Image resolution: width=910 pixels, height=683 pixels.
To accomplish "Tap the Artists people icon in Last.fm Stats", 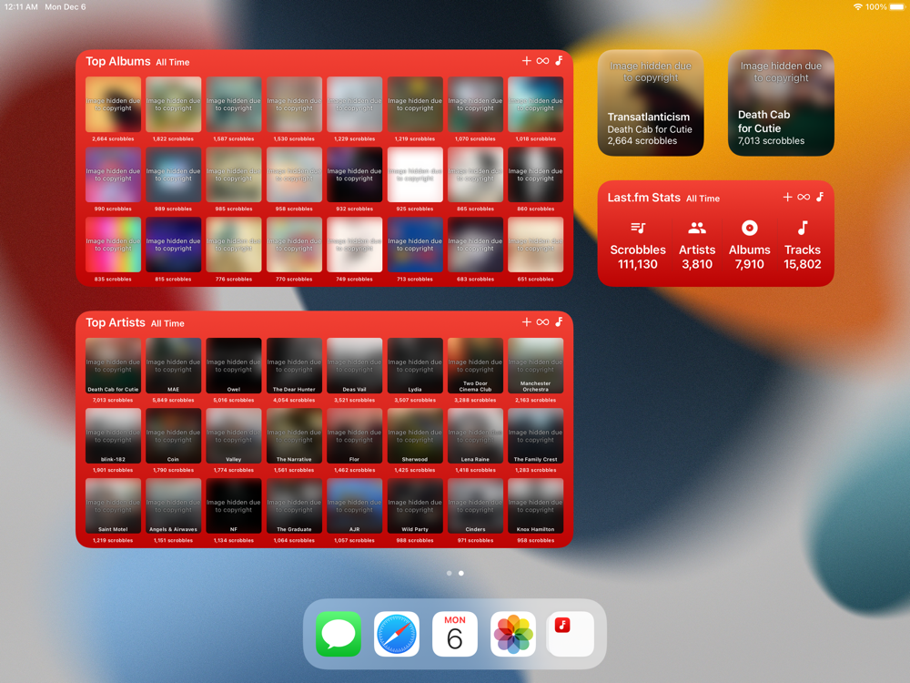I will pos(697,228).
